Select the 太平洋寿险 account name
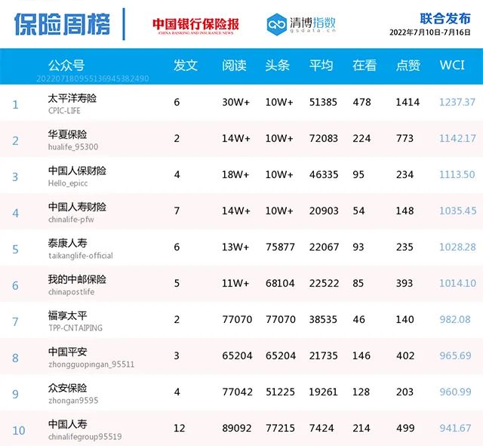 click(72, 98)
